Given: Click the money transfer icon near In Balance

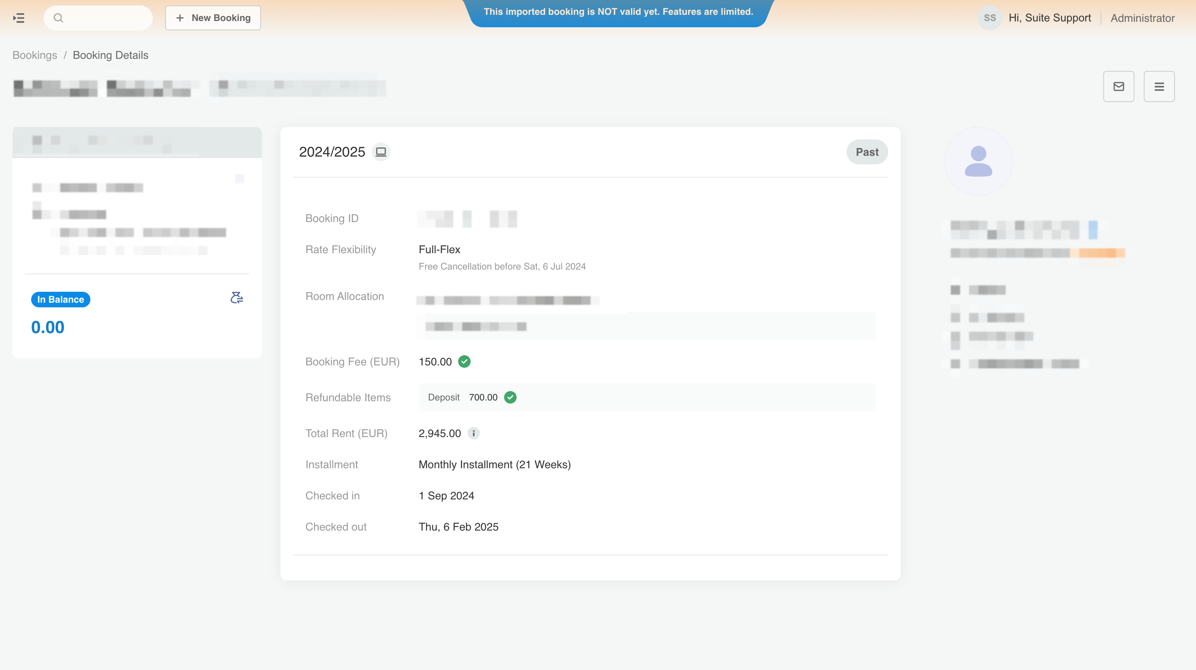Looking at the screenshot, I should click(x=237, y=298).
